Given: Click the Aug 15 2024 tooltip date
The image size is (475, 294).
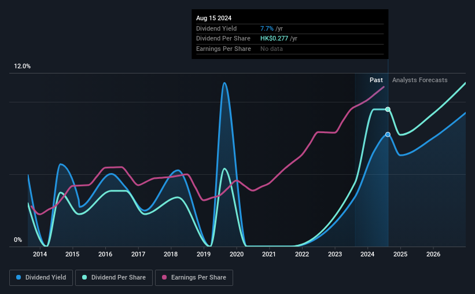Looking at the screenshot, I should pyautogui.click(x=214, y=18).
